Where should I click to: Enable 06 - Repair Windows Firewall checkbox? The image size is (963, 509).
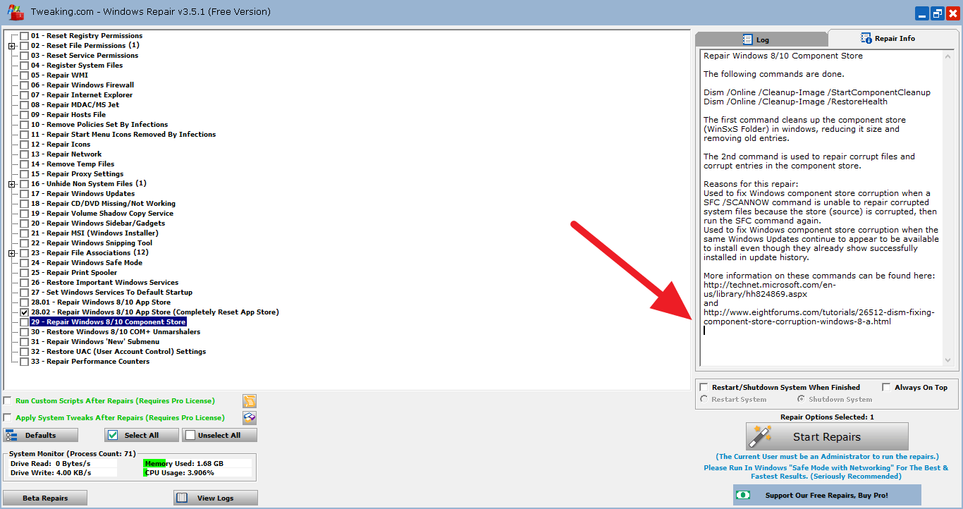pyautogui.click(x=25, y=85)
